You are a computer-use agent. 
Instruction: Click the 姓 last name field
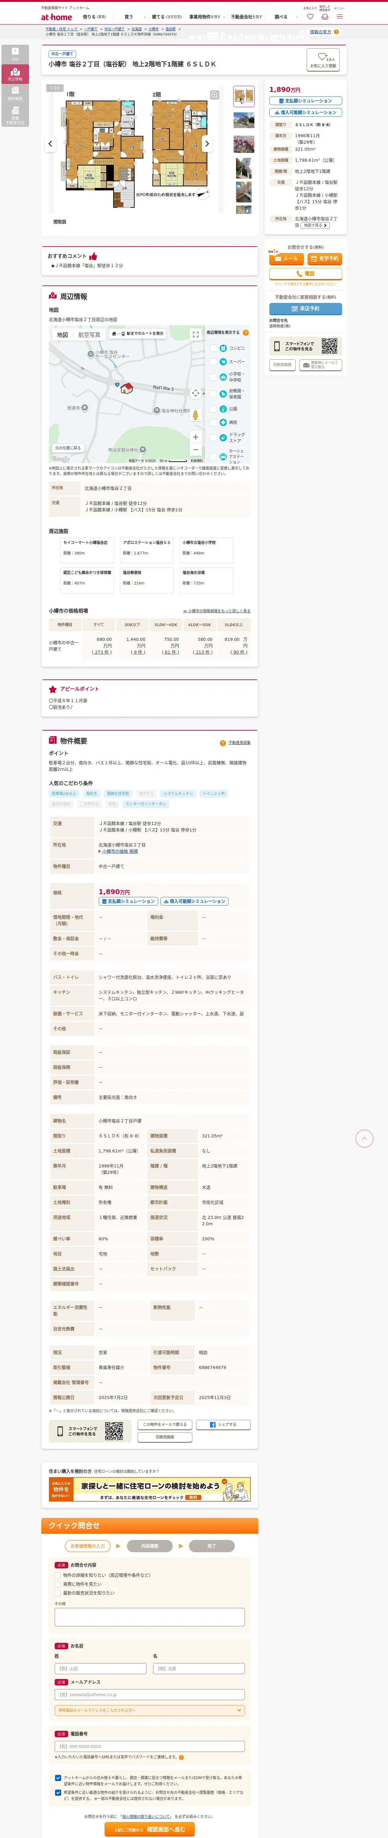100,1669
